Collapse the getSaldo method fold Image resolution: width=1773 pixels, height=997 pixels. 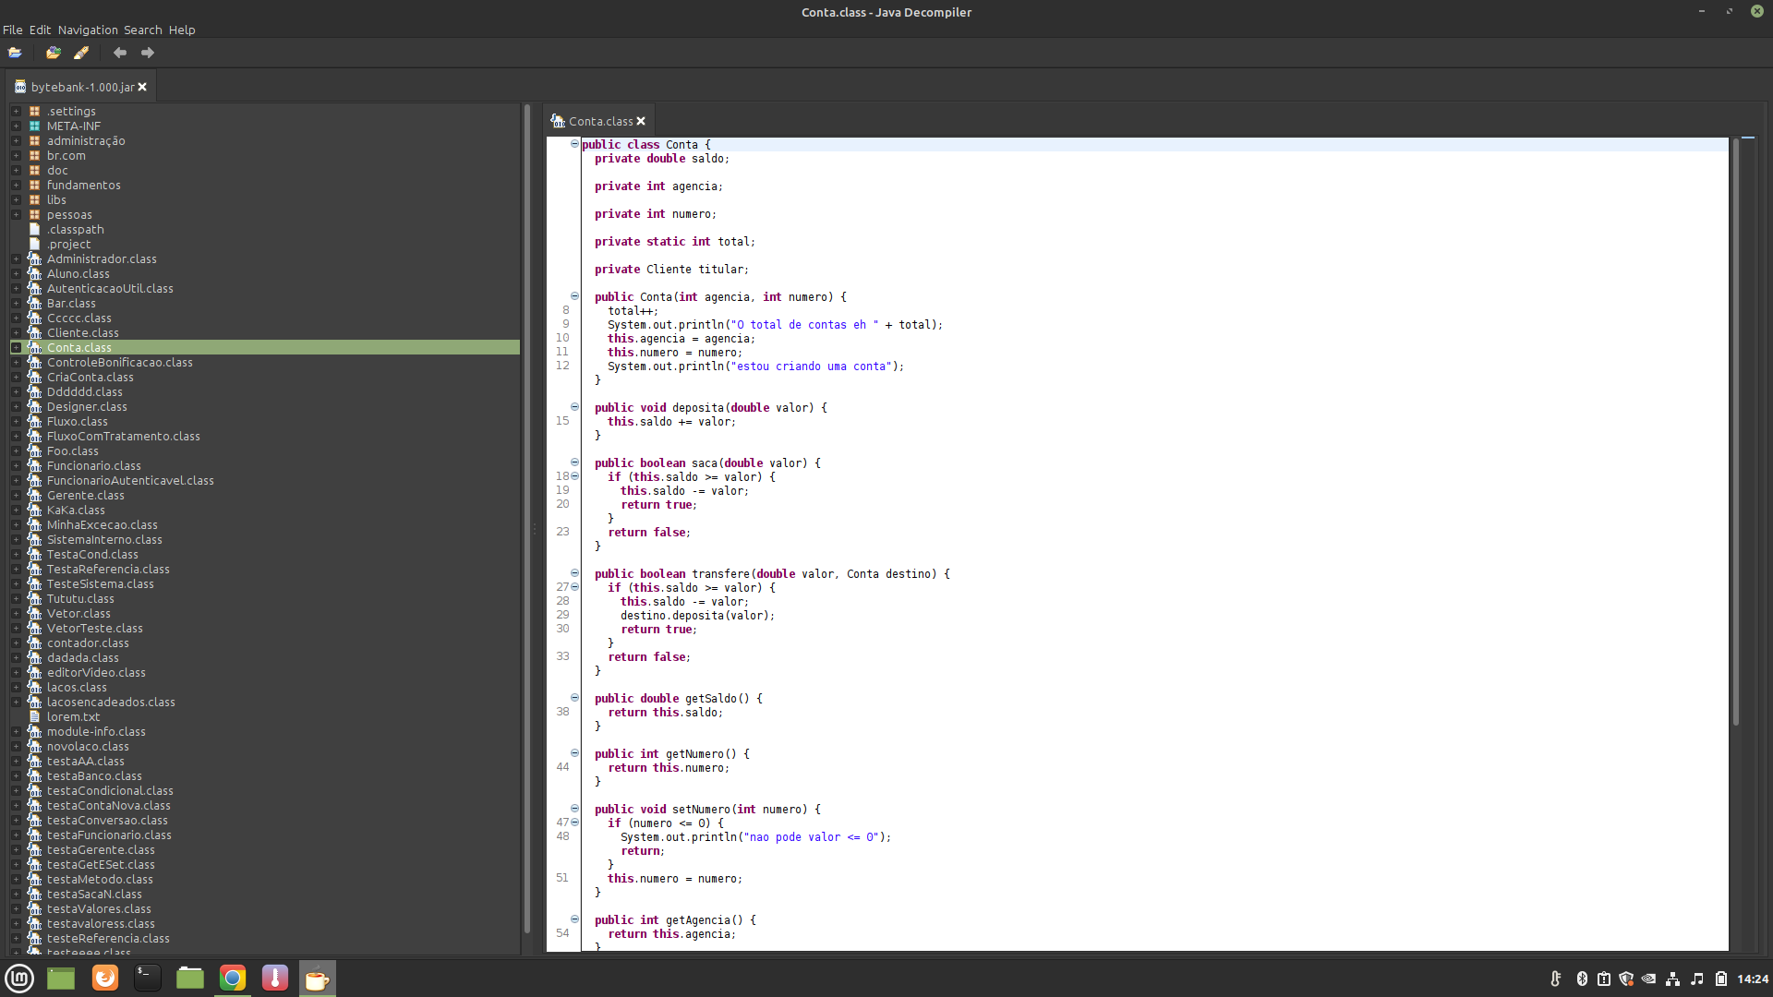click(574, 698)
